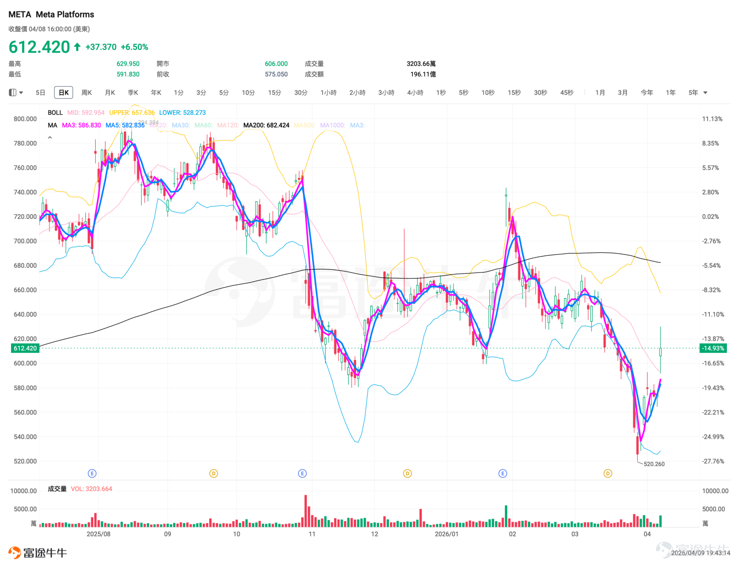The width and height of the screenshot is (739, 567).
Task: Choose the 2小時 interval
Action: click(x=357, y=93)
